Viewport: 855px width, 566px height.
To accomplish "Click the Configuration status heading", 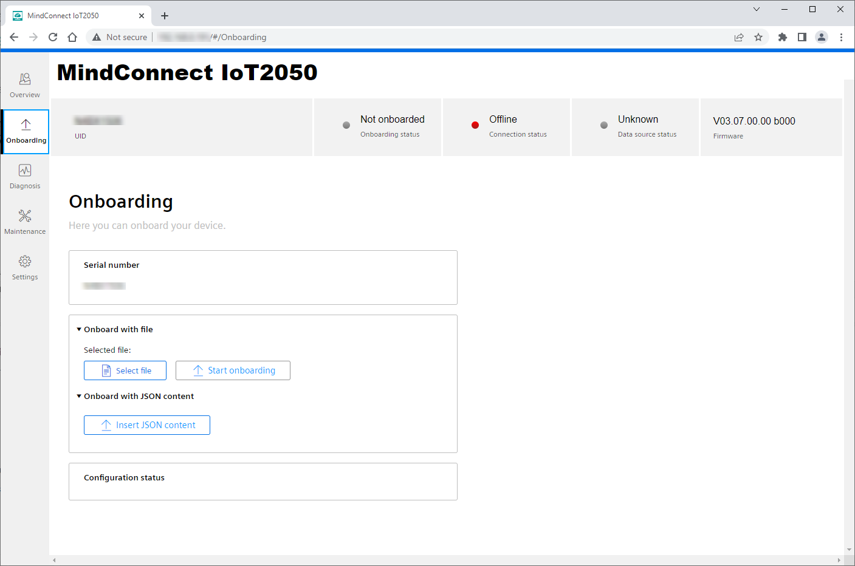I will coord(124,477).
